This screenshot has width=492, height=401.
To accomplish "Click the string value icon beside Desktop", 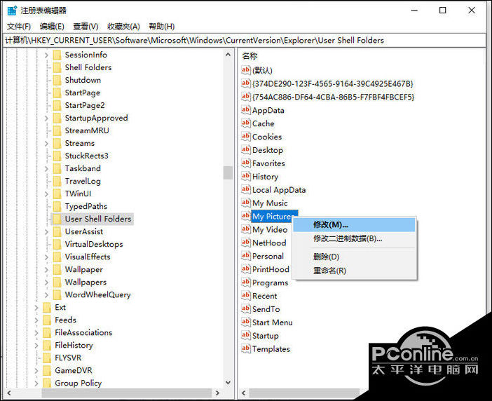I will [x=246, y=150].
